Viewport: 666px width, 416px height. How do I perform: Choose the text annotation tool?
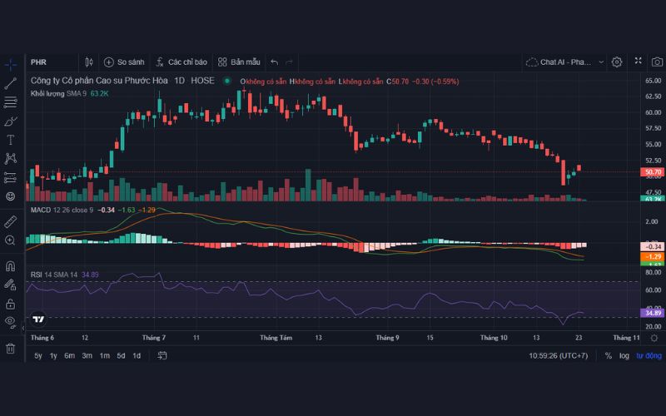[x=11, y=140]
